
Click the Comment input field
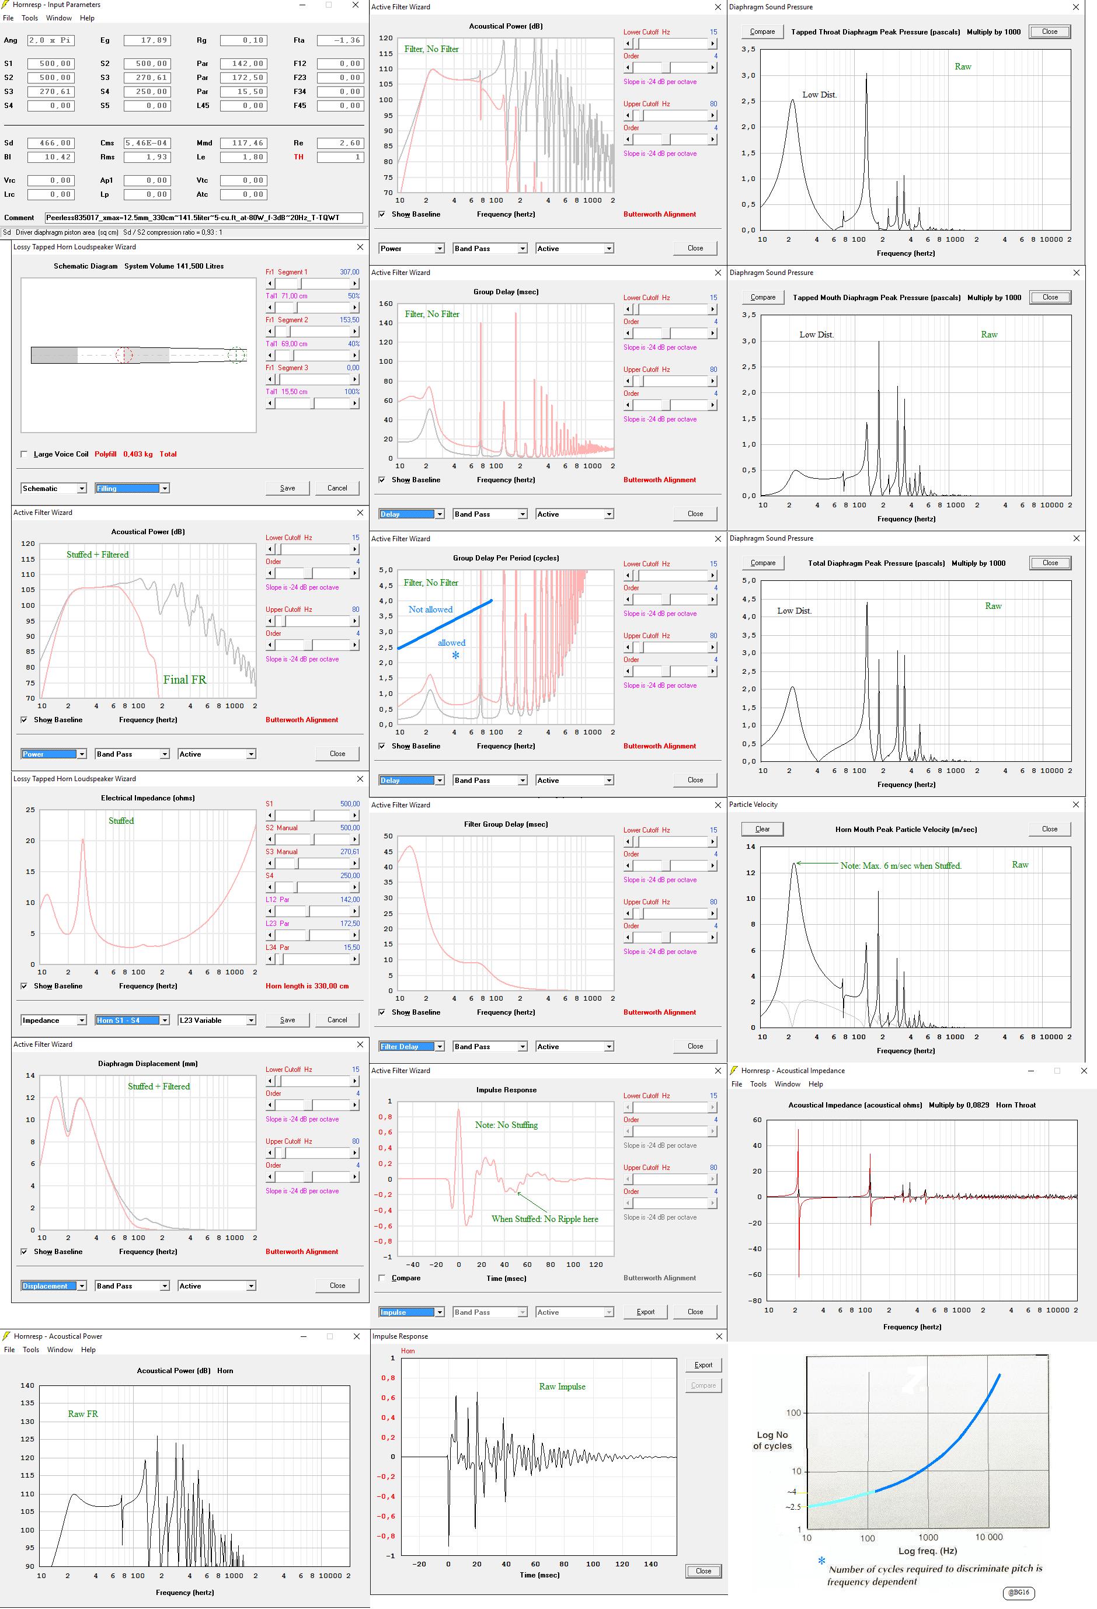[x=204, y=217]
